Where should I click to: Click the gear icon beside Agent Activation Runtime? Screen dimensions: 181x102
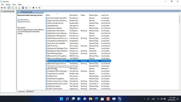coord(46,21)
